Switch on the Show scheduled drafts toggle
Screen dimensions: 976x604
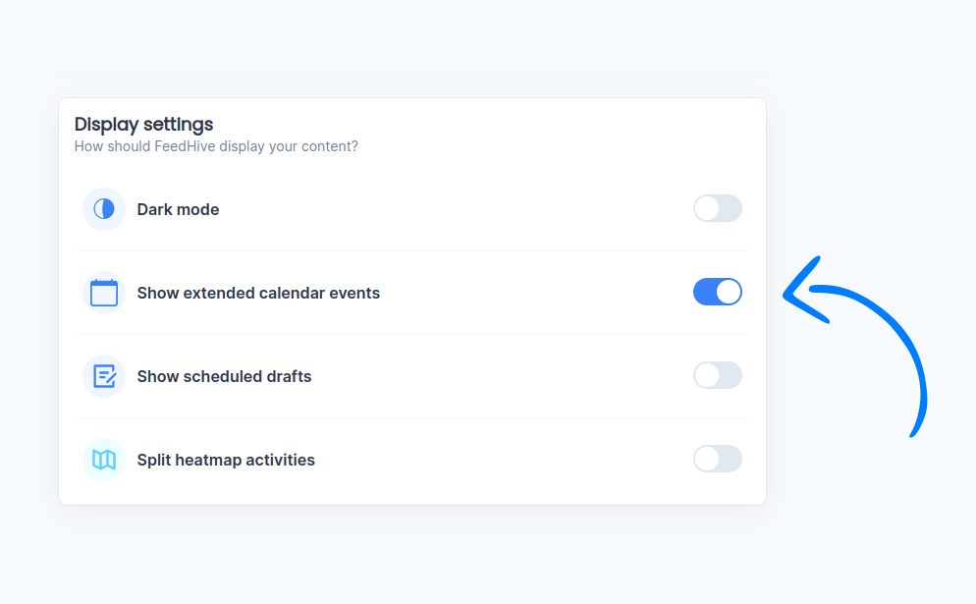point(717,375)
